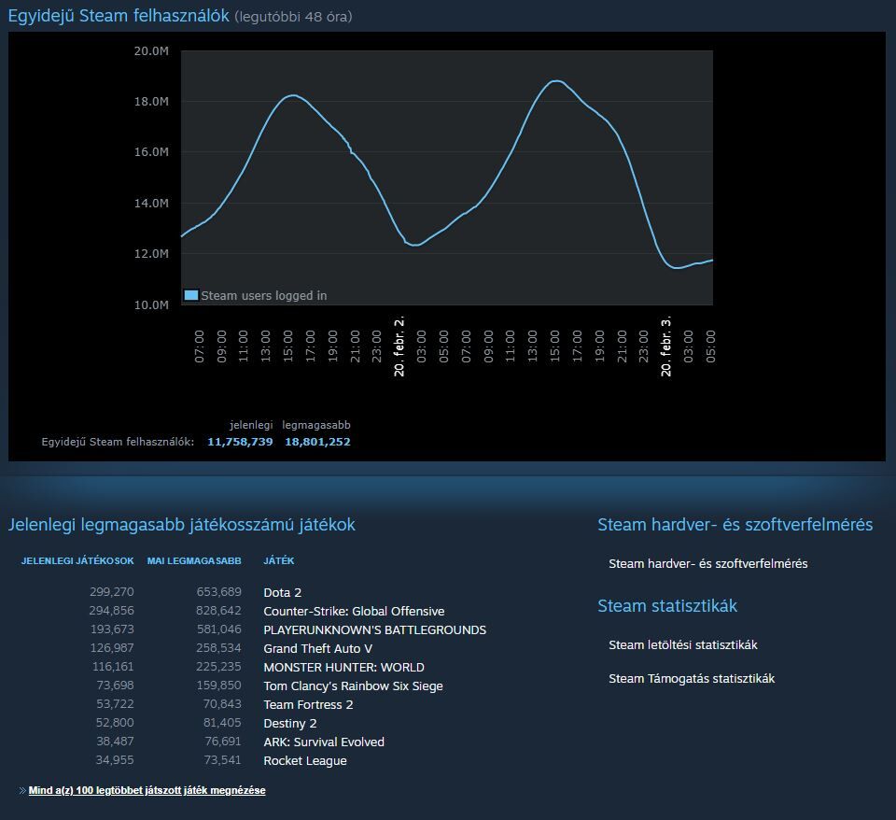Image resolution: width=896 pixels, height=820 pixels.
Task: Click Dota 2 current players 299,270
Action: click(111, 592)
